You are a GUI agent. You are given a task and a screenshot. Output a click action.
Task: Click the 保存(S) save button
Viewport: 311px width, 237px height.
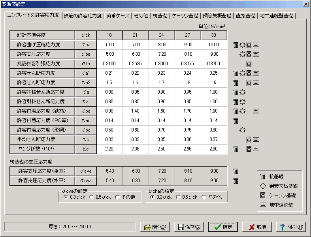pos(189,227)
